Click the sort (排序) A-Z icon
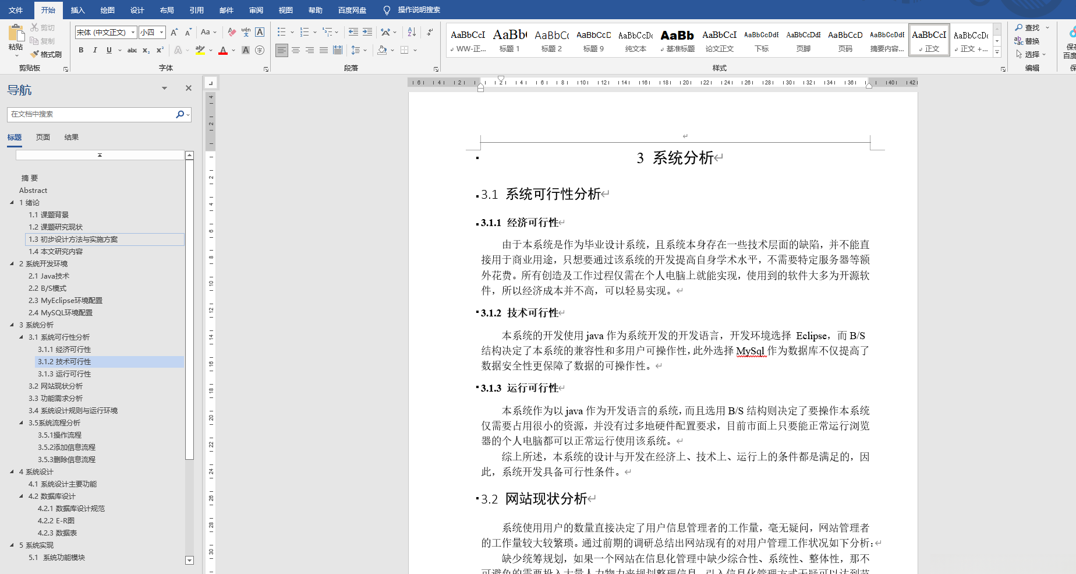The image size is (1076, 574). (412, 32)
